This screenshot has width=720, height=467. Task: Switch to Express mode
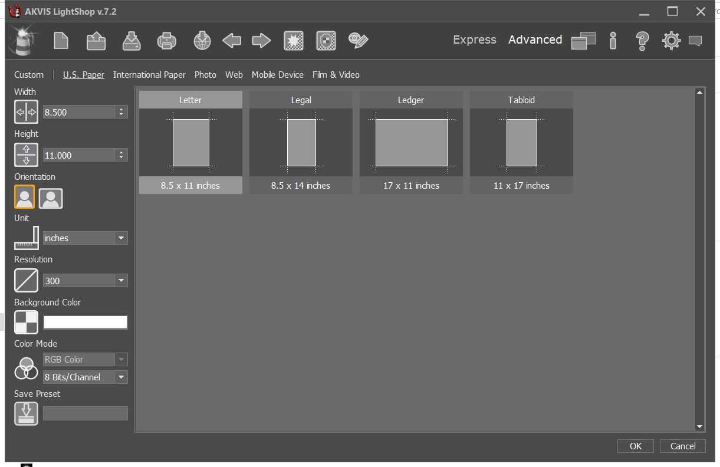[475, 40]
